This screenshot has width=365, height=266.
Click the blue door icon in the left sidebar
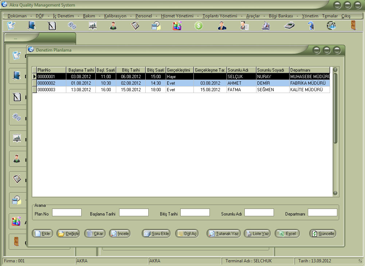tap(16, 76)
